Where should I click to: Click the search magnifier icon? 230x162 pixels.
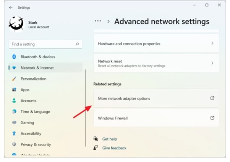point(78,44)
